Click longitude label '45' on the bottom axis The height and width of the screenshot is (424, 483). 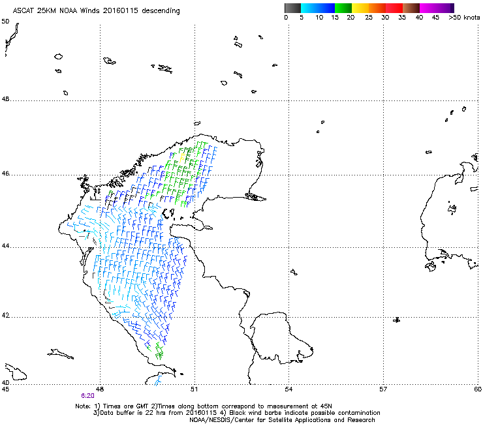5,389
